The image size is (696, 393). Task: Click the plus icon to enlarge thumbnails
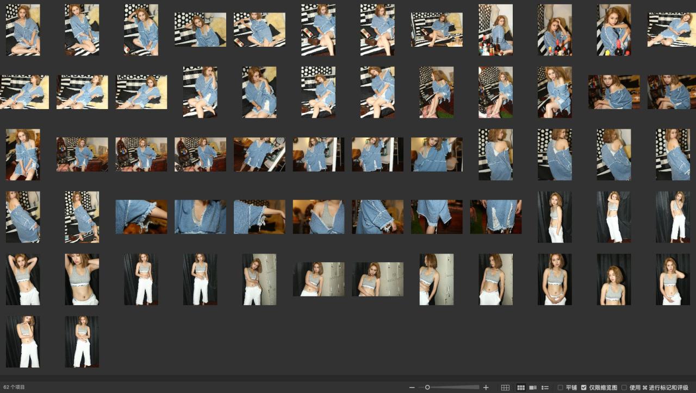tap(486, 388)
